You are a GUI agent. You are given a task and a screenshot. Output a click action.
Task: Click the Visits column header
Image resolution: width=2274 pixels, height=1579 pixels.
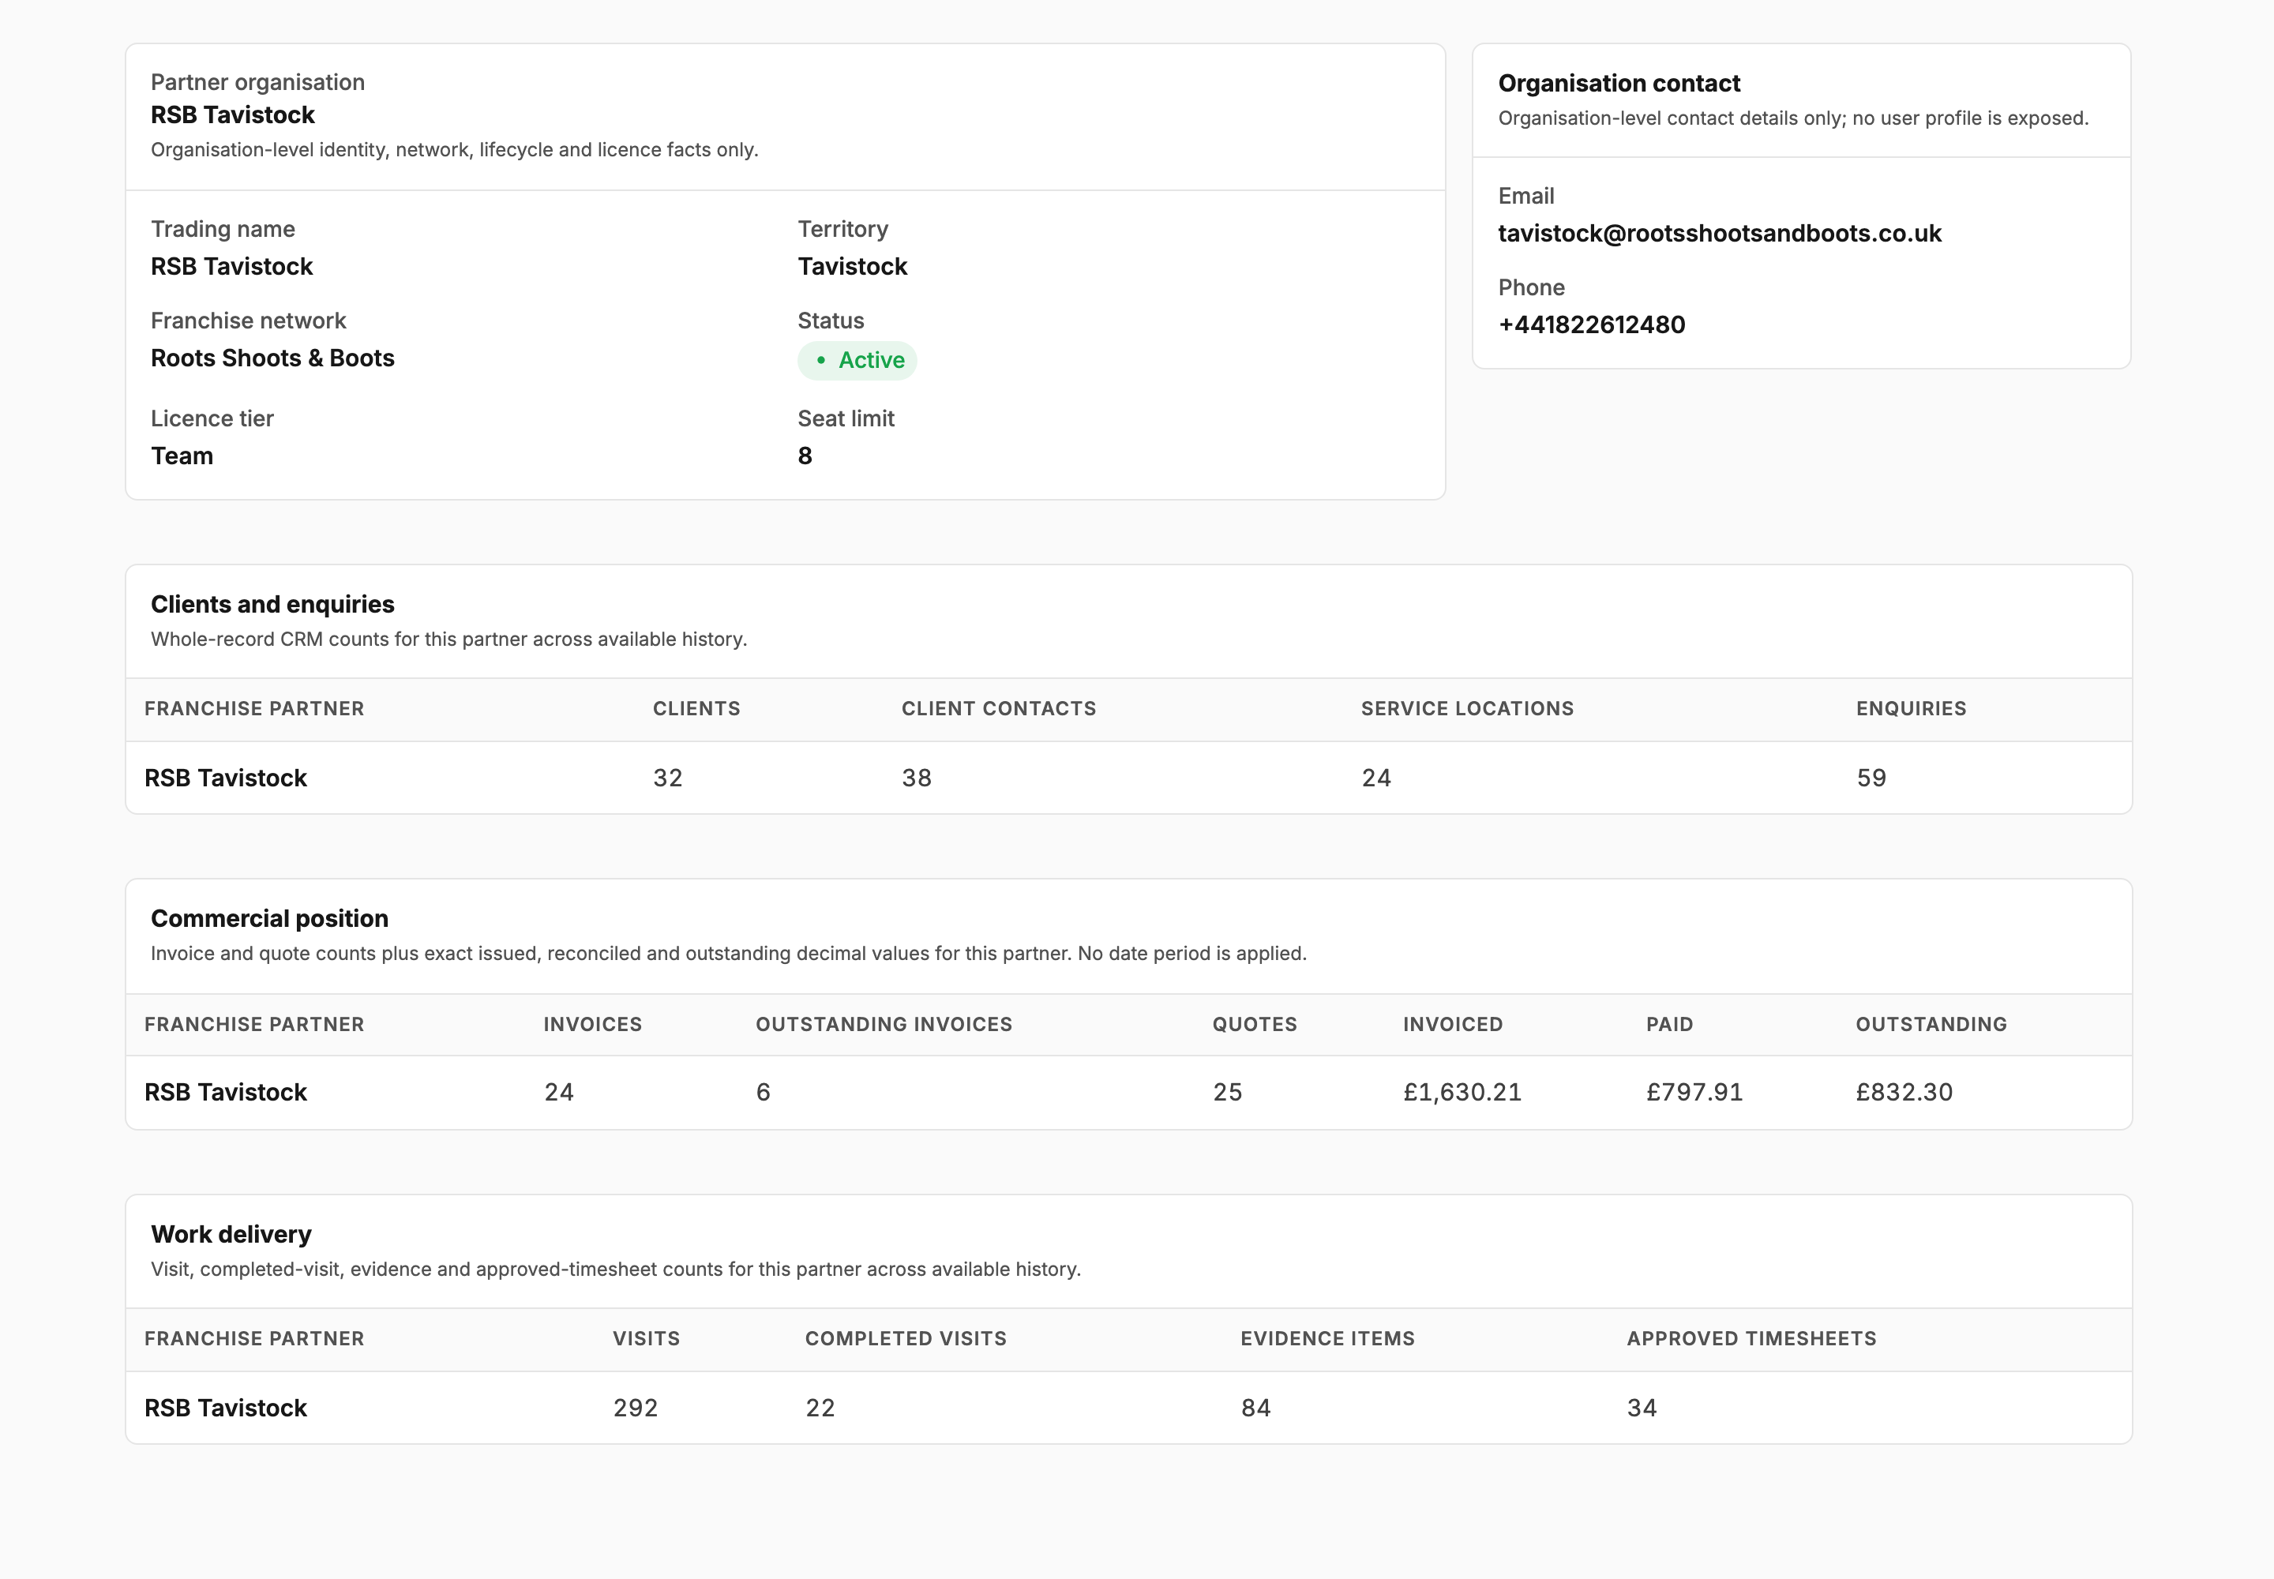click(x=646, y=1338)
